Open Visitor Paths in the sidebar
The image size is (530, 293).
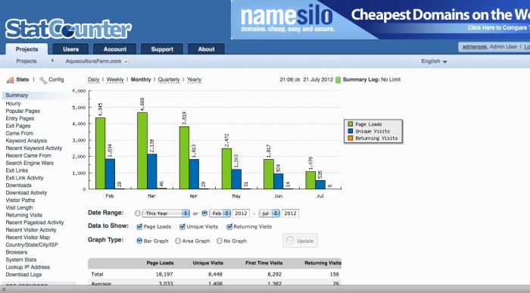click(20, 200)
